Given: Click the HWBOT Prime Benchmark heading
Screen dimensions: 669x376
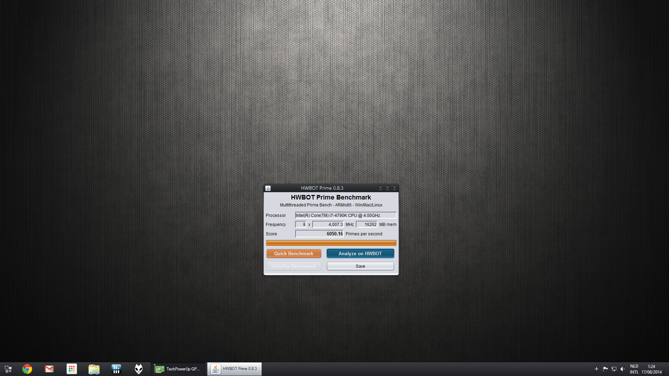Looking at the screenshot, I should pyautogui.click(x=331, y=197).
